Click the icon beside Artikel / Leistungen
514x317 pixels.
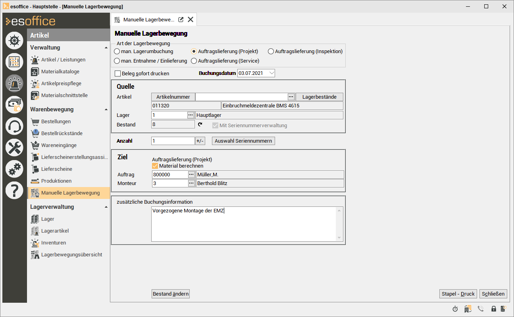point(35,60)
